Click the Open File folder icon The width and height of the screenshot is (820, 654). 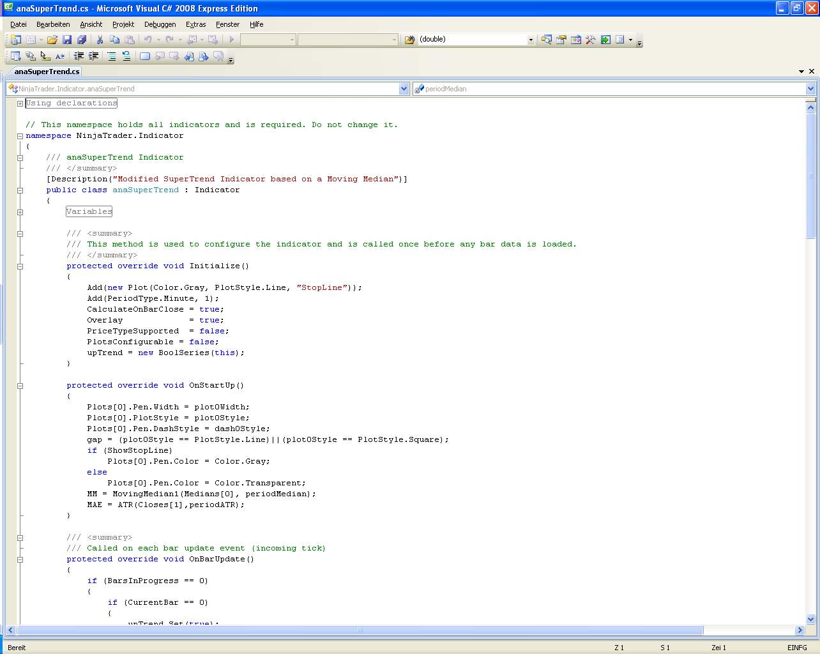click(x=52, y=40)
